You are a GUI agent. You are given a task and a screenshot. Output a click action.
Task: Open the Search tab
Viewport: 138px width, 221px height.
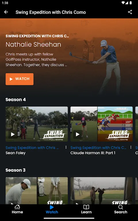(121, 209)
